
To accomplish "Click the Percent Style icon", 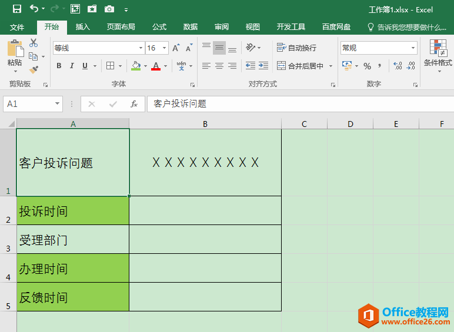I will 367,66.
